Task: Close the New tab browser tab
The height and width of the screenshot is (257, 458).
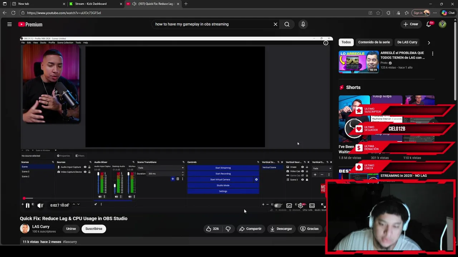Action: (64, 4)
